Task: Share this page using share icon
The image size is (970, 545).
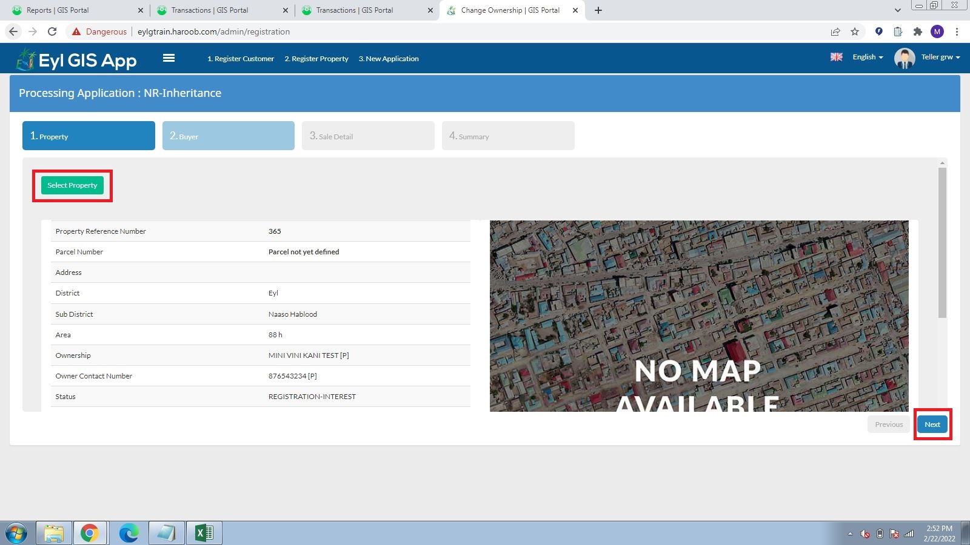Action: click(x=835, y=31)
